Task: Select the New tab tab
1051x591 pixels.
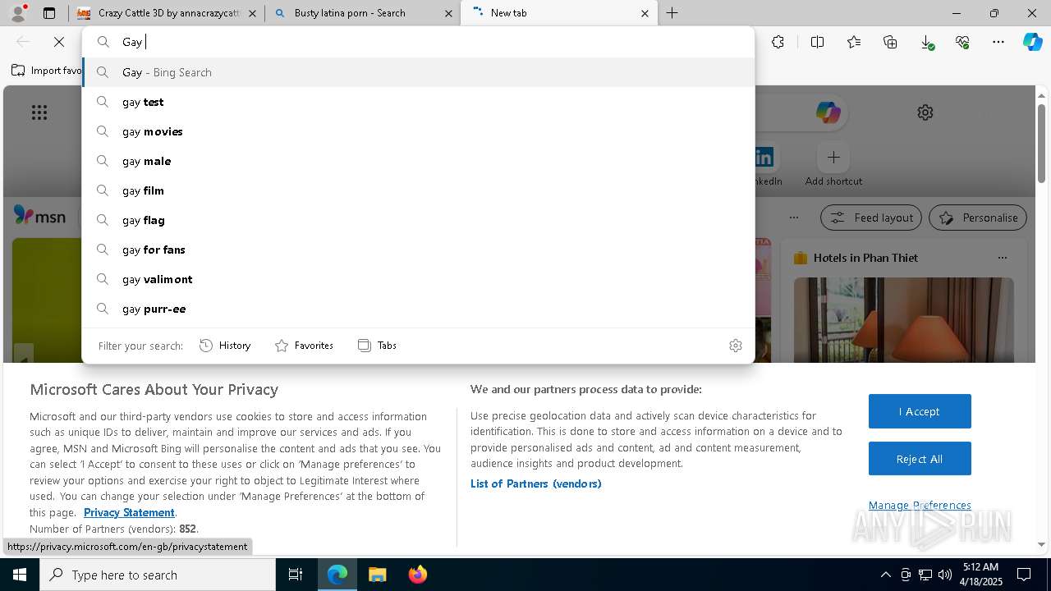Action: pos(559,13)
